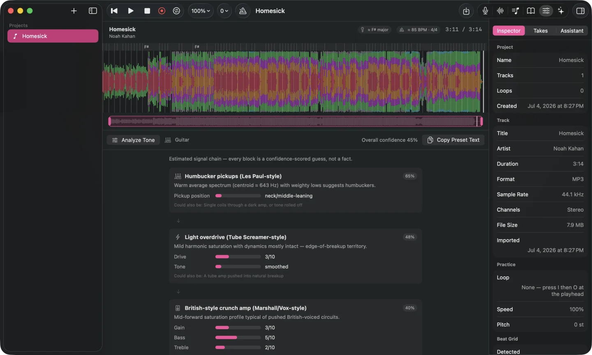
Task: Click the Speed 100% value in the Inspector
Action: coord(576,309)
